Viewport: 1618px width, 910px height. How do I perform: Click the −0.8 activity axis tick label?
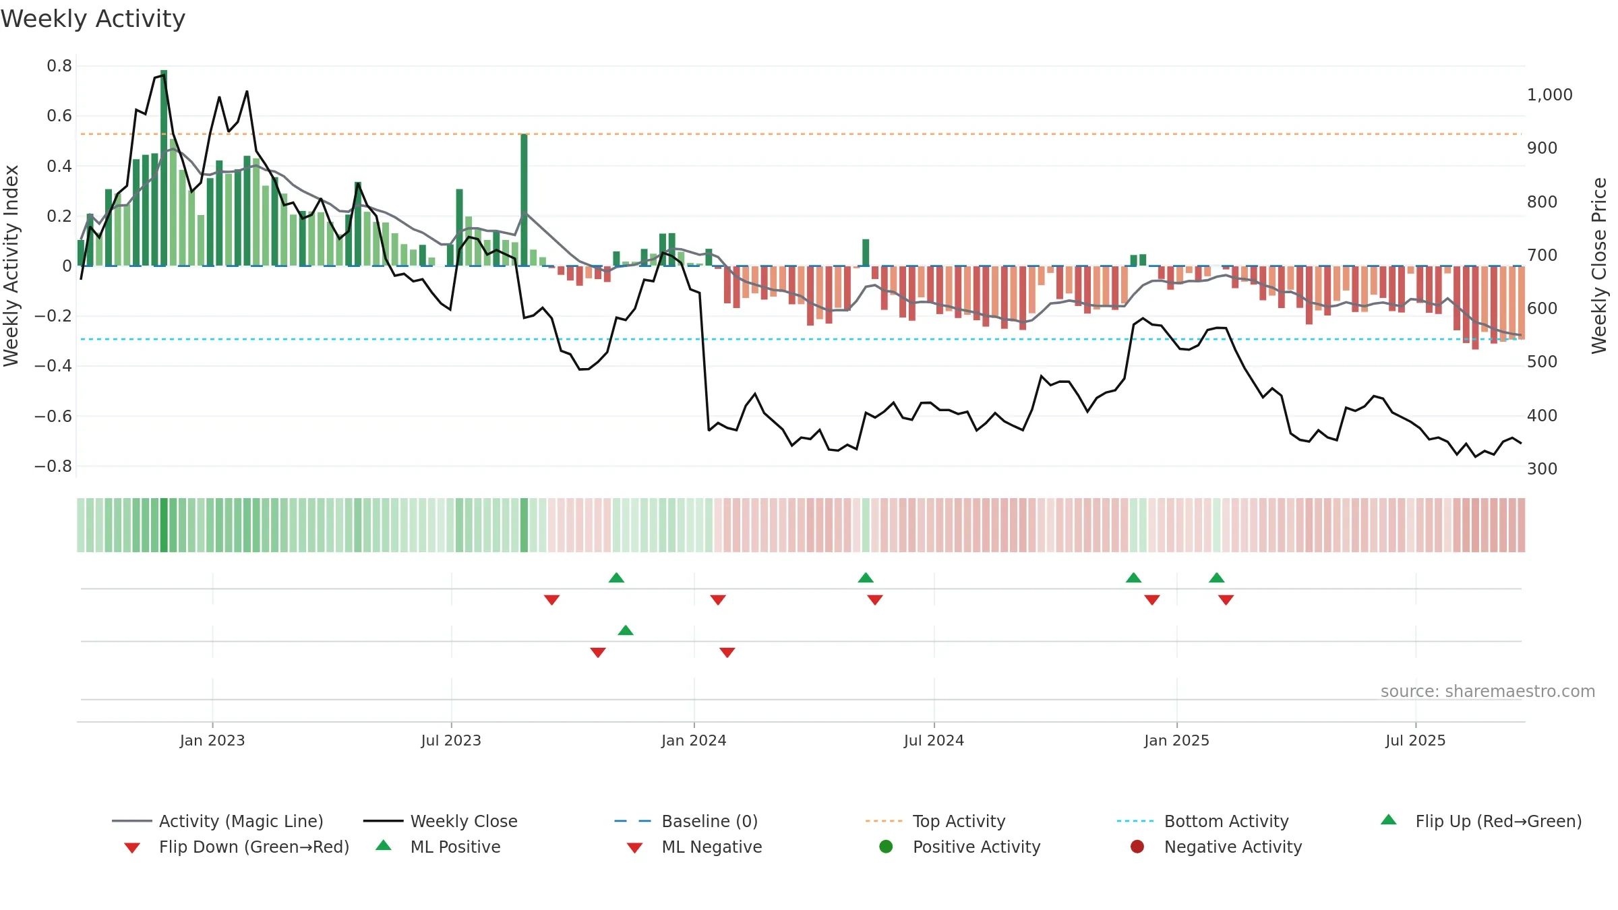53,466
